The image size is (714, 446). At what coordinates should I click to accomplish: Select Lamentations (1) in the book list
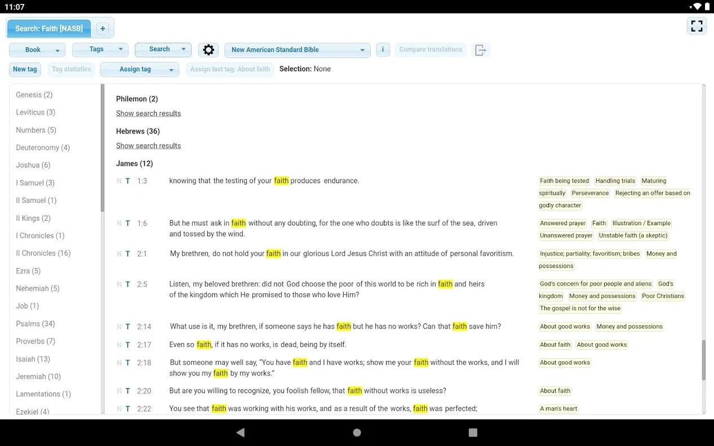(43, 394)
